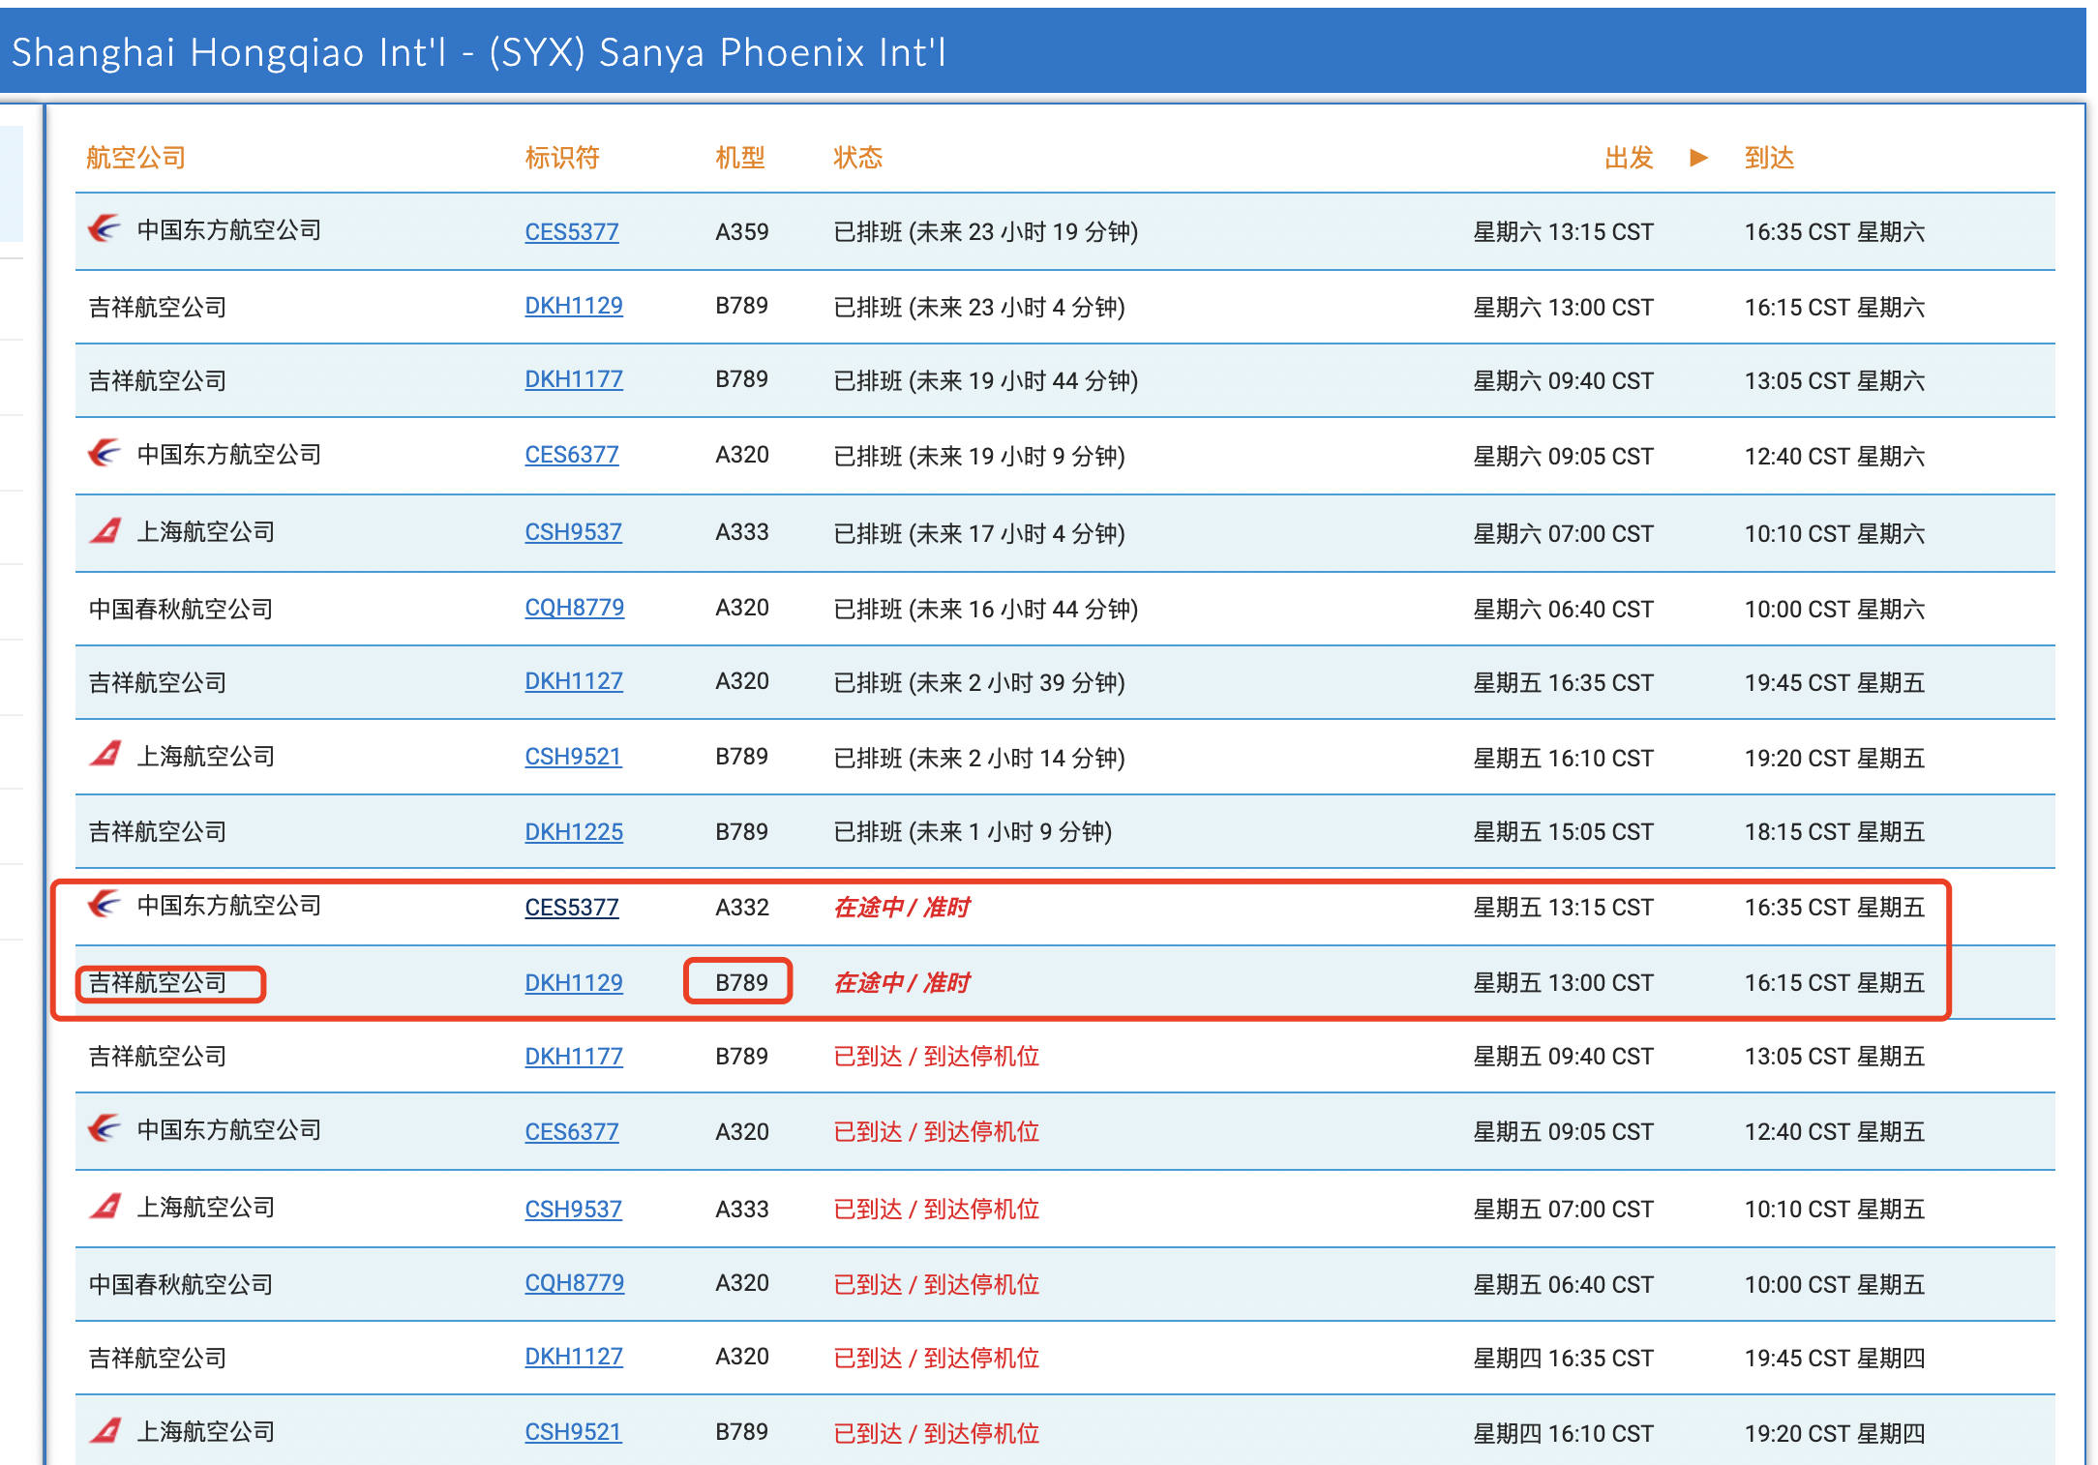Click the 航空公司 column header
The image size is (2098, 1465).
135,158
